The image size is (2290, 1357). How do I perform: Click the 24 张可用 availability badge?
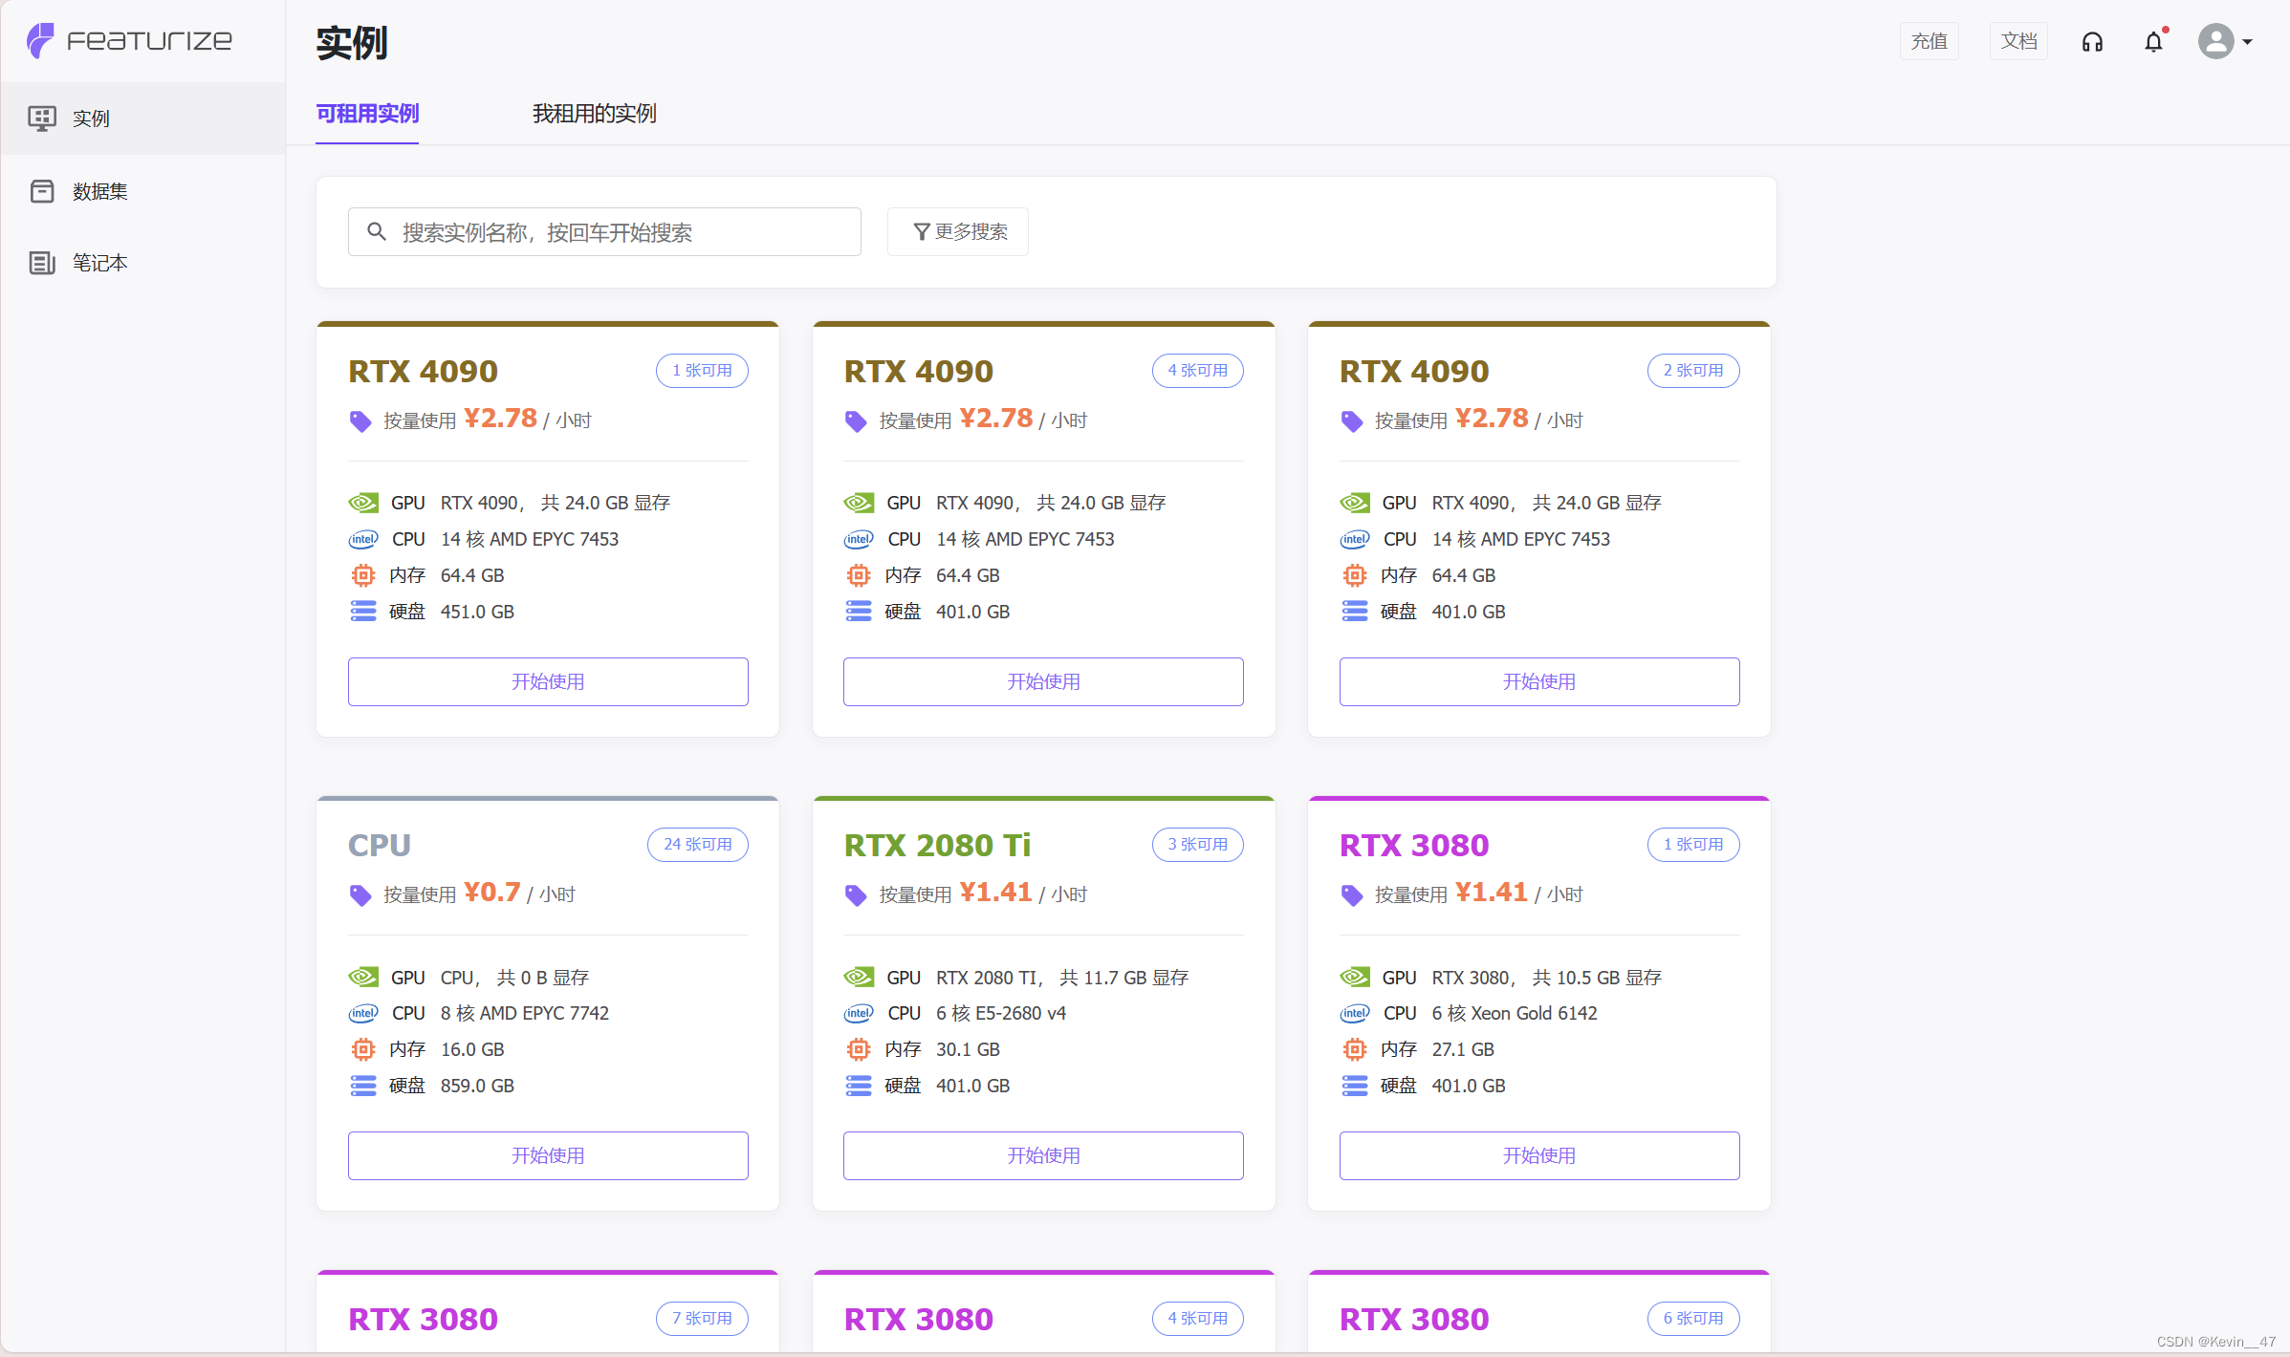pyautogui.click(x=697, y=845)
